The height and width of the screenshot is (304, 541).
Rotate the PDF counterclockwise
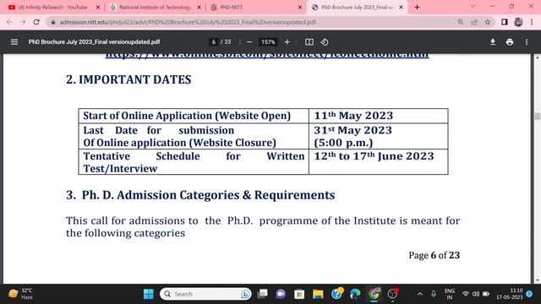pos(325,42)
